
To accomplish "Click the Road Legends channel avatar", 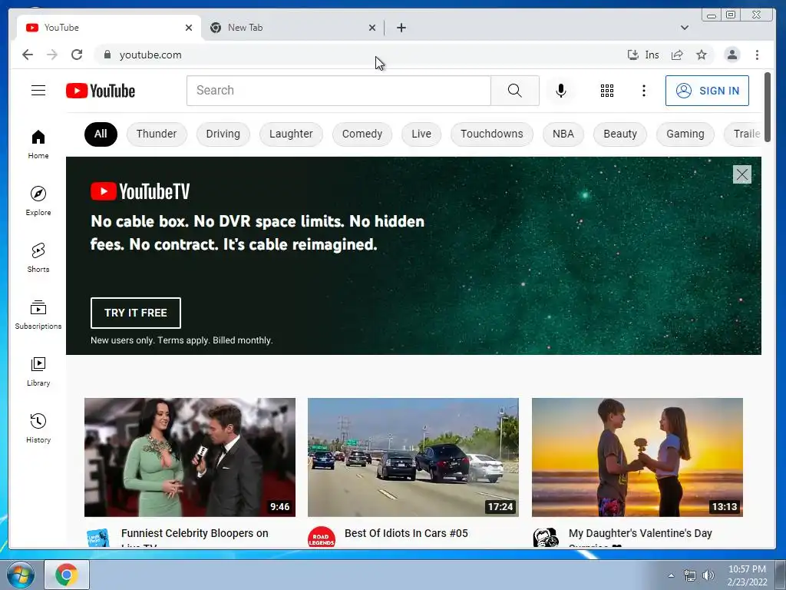I will [x=322, y=539].
